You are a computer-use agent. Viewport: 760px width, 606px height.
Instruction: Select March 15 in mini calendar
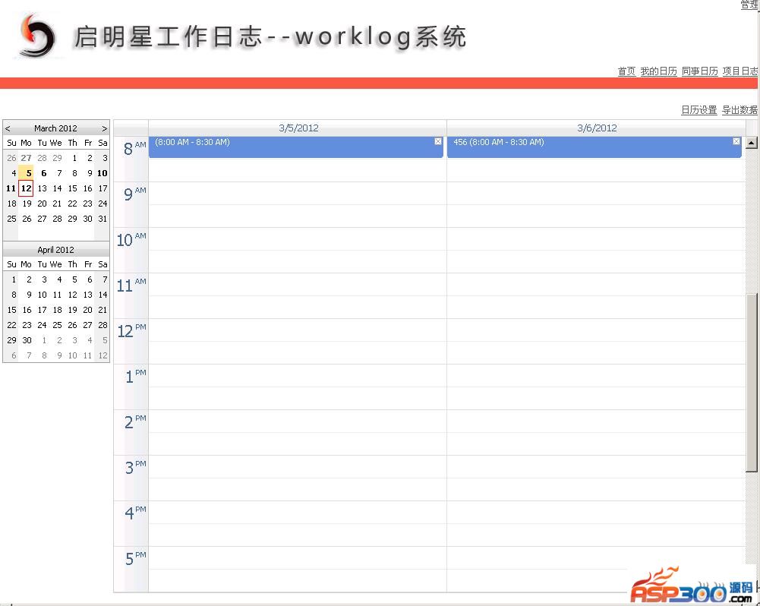72,188
